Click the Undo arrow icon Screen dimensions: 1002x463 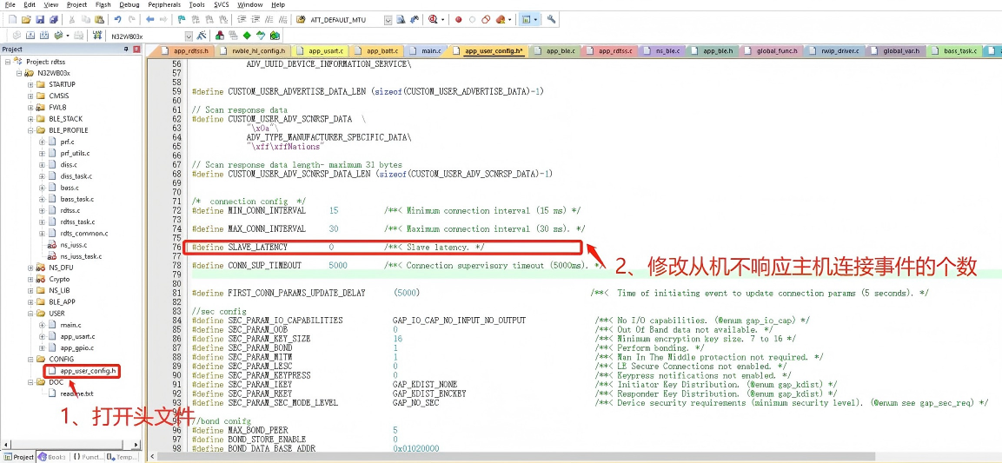(117, 19)
